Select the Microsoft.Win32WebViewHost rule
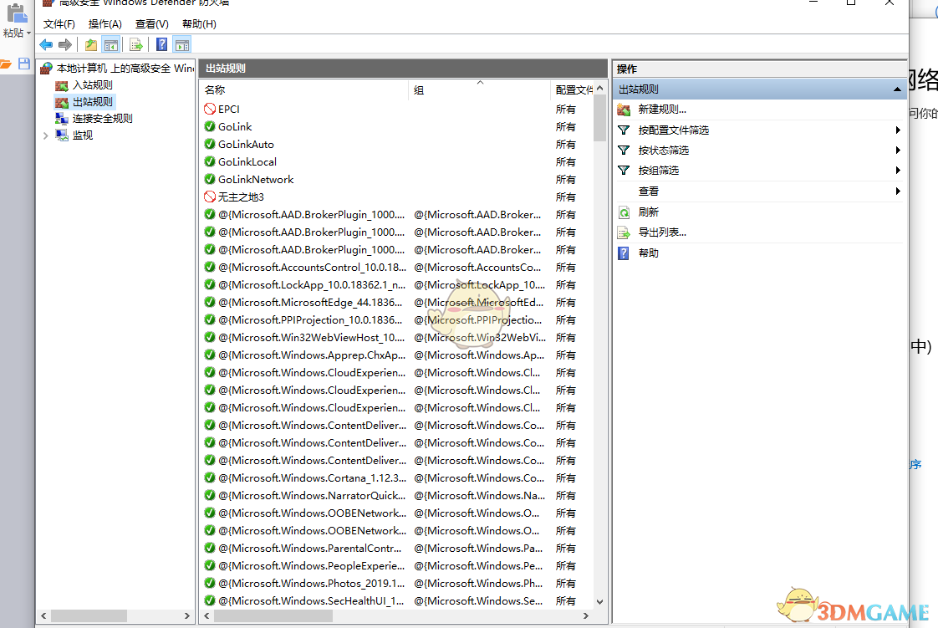The height and width of the screenshot is (628, 938). click(397, 337)
